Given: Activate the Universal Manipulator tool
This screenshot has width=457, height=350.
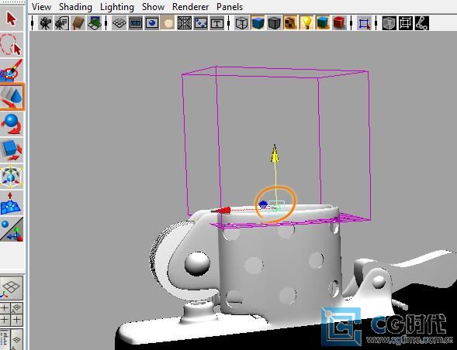Looking at the screenshot, I should click(x=12, y=177).
